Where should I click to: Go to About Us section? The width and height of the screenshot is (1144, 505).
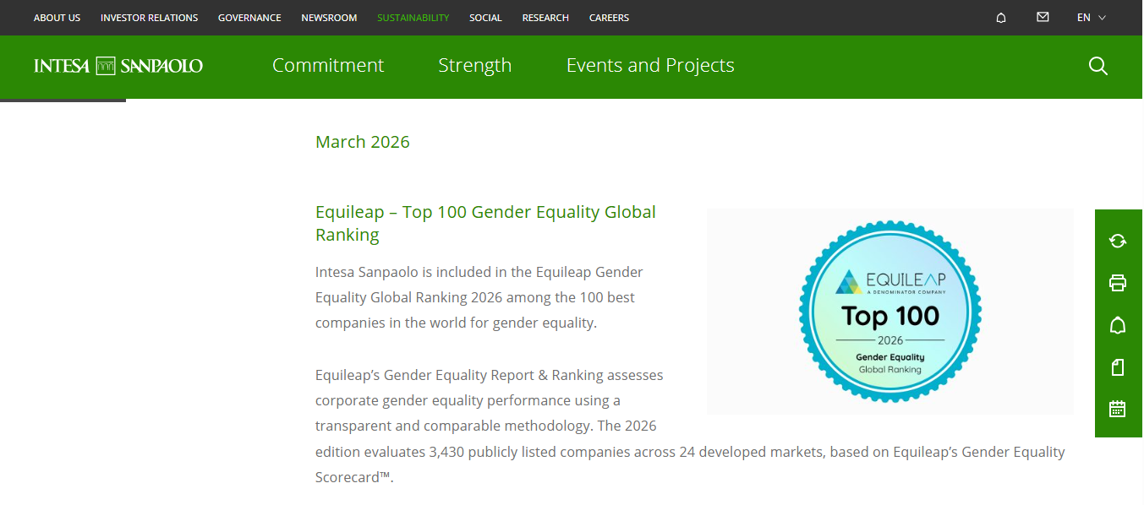click(x=57, y=18)
